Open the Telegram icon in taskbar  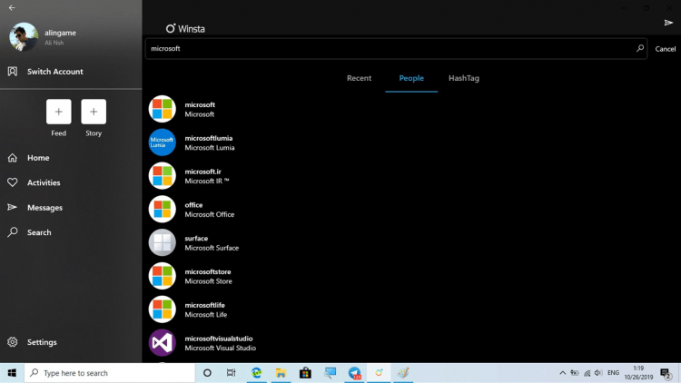coord(354,373)
